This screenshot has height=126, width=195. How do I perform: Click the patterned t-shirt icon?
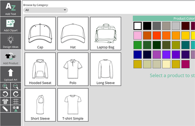click(x=5, y=101)
